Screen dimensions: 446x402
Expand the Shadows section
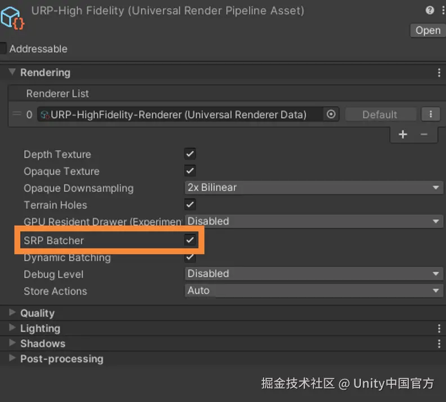(12, 342)
